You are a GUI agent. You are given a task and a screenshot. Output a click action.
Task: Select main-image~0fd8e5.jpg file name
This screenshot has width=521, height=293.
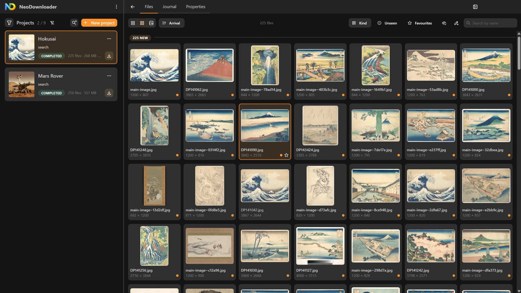pyautogui.click(x=206, y=210)
